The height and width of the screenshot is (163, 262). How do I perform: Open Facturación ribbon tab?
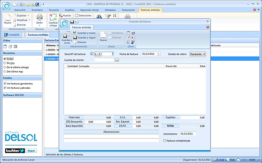coord(128,10)
